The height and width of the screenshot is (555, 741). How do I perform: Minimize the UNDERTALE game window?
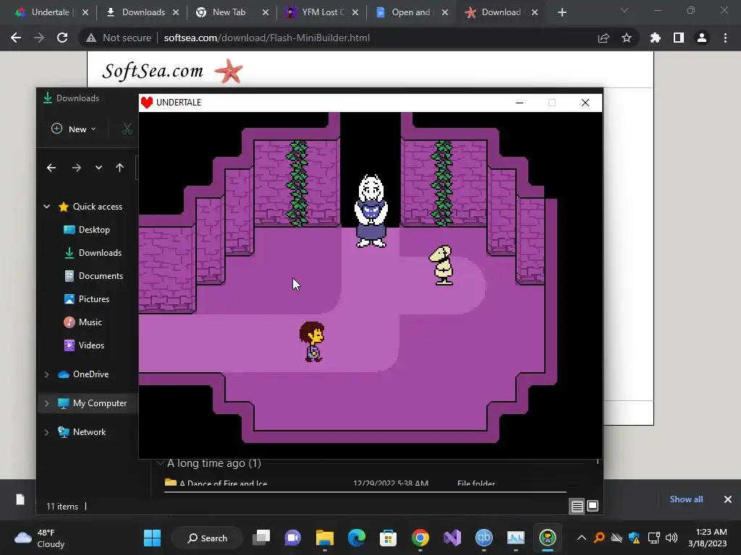coord(520,103)
